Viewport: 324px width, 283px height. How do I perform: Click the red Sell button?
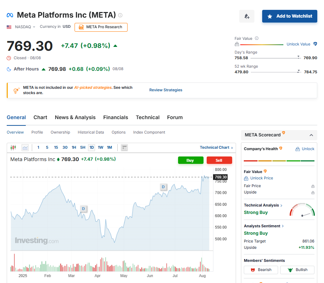pyautogui.click(x=219, y=160)
